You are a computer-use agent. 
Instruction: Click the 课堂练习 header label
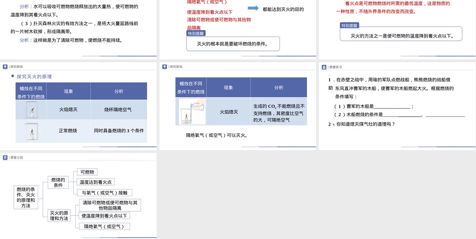click(336, 67)
